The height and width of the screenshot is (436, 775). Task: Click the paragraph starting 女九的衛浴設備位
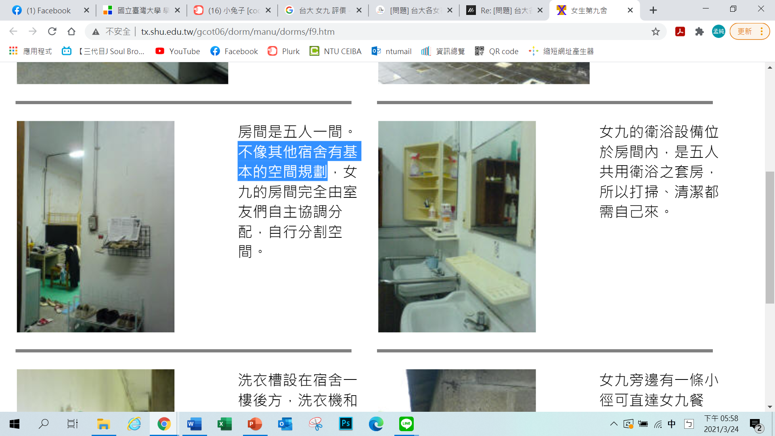point(659,172)
